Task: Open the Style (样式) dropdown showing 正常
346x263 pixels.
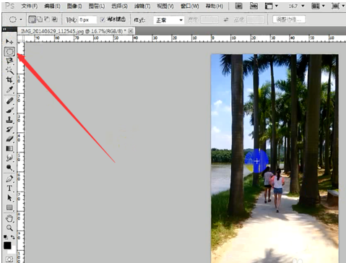Action: coord(168,20)
